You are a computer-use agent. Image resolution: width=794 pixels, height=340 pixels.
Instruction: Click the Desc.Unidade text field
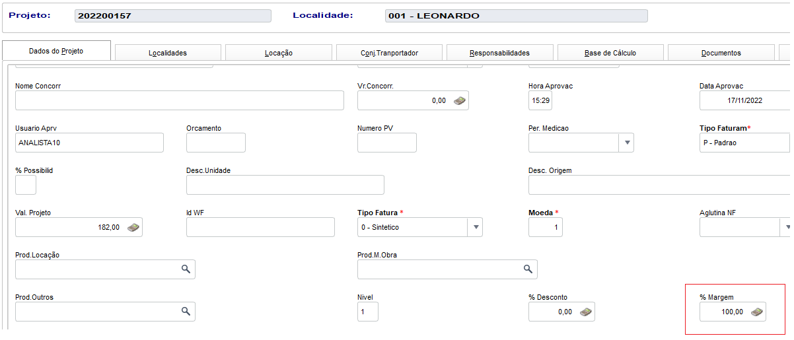285,185
